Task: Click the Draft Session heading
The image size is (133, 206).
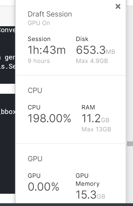Action: (50, 14)
